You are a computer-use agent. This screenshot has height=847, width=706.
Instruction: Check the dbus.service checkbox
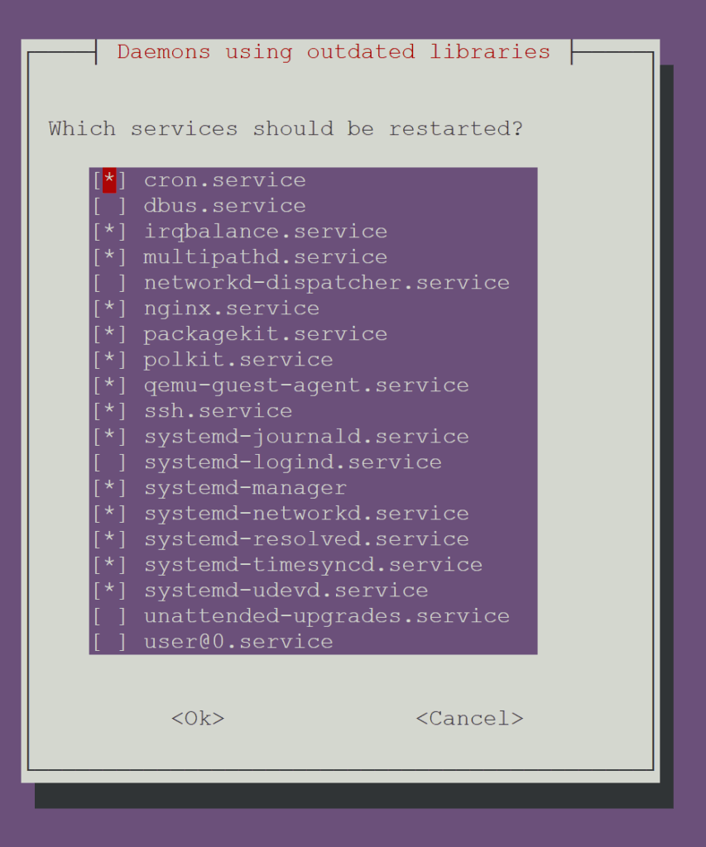point(109,206)
